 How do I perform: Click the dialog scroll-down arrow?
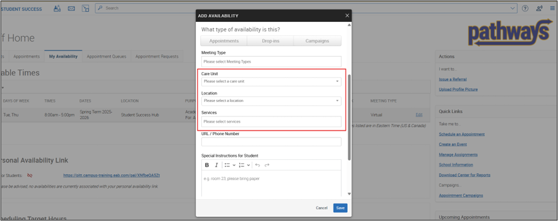tap(349, 194)
